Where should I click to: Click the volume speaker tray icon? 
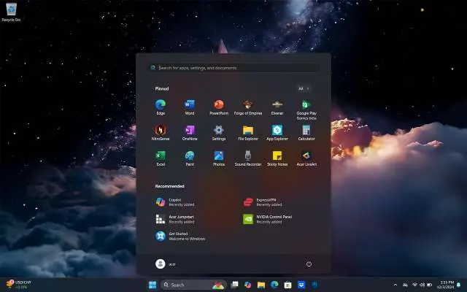[x=422, y=285]
